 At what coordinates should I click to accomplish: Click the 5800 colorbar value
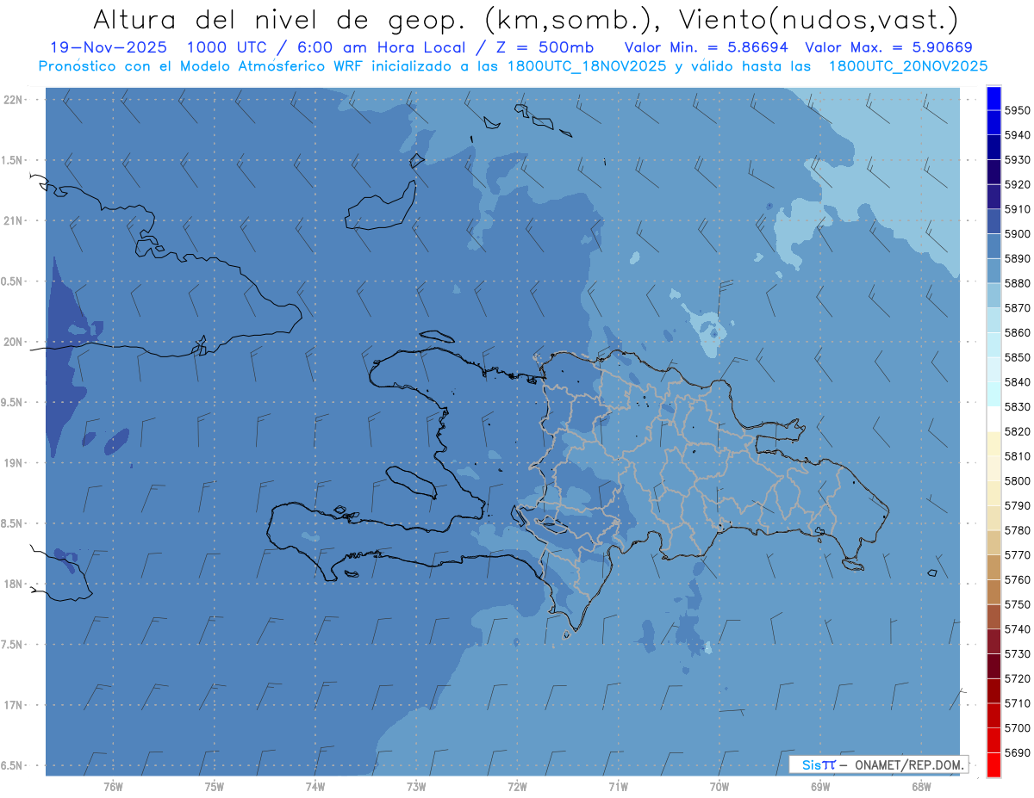click(x=1018, y=480)
